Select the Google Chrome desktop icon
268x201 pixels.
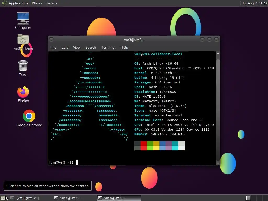pos(29,118)
